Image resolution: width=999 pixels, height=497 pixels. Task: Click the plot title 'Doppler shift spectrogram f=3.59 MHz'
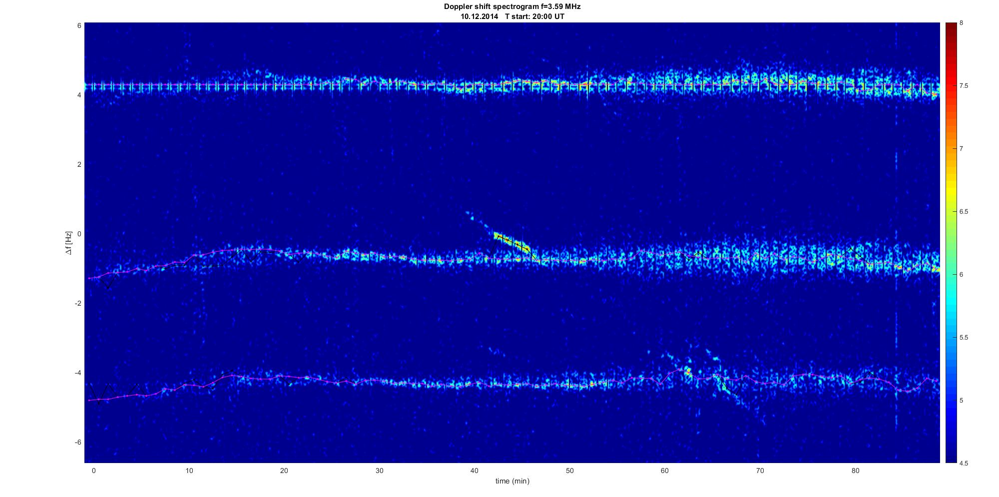point(512,7)
